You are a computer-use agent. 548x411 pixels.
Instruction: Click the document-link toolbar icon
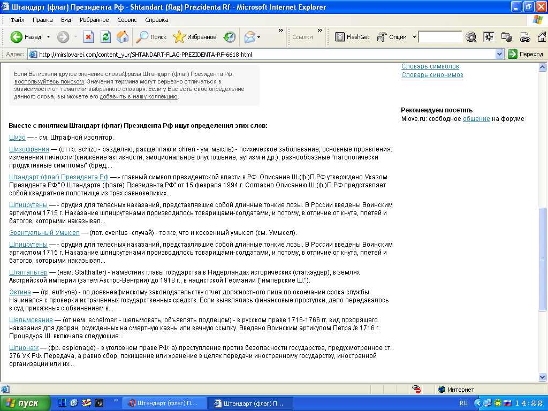pos(524,37)
